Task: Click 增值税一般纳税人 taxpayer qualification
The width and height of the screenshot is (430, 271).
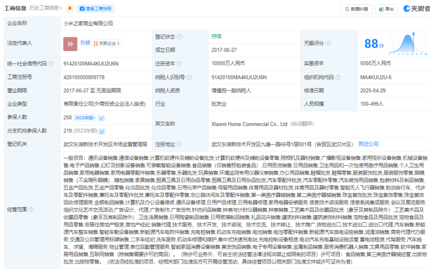Action: point(231,91)
